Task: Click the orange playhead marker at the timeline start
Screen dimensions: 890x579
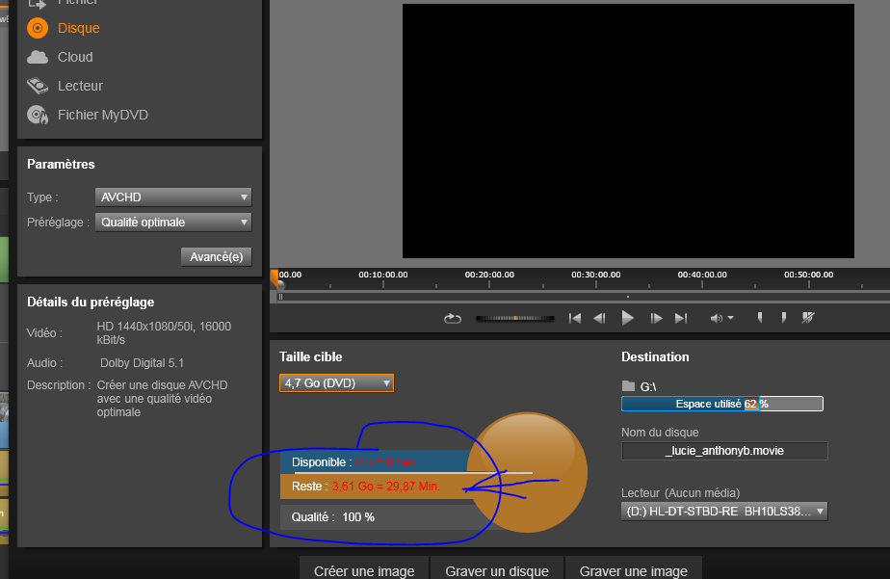Action: [x=275, y=278]
